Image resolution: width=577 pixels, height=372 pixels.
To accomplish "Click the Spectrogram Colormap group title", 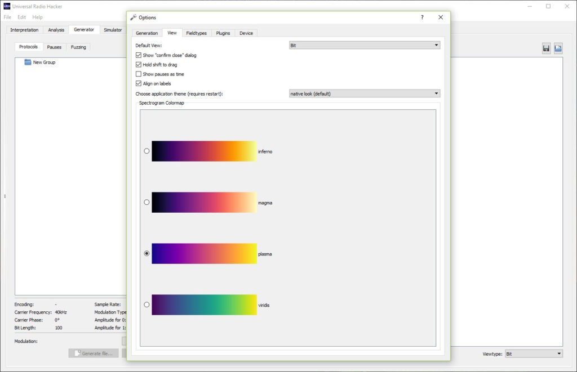I will coord(162,103).
